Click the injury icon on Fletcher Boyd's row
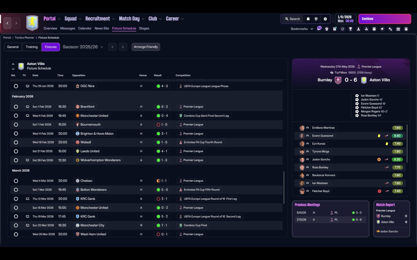 pyautogui.click(x=379, y=191)
